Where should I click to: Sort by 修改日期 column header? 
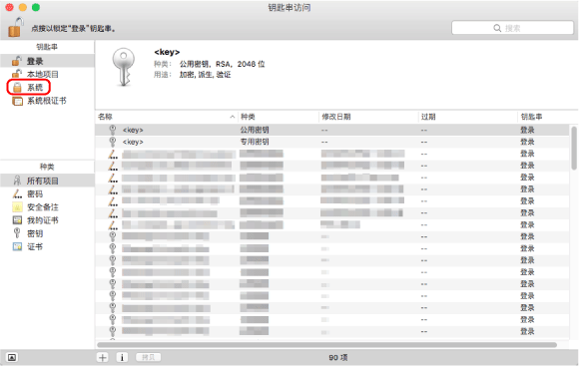(368, 117)
